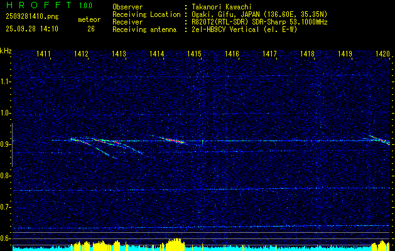Image resolution: width=395 pixels, height=251 pixels.
Task: Select the version number 1.0.0
Action: tap(85, 6)
